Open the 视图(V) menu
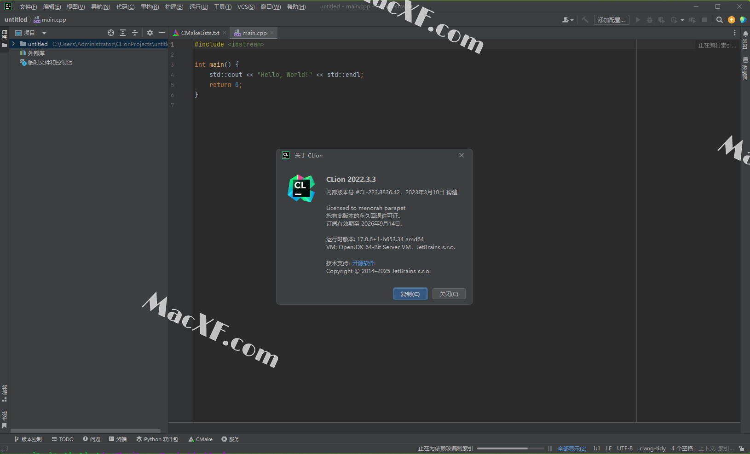Image resolution: width=750 pixels, height=454 pixels. (75, 6)
